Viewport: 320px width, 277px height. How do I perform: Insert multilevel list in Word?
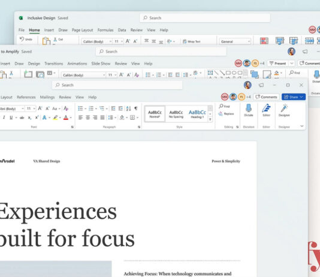click(x=102, y=109)
